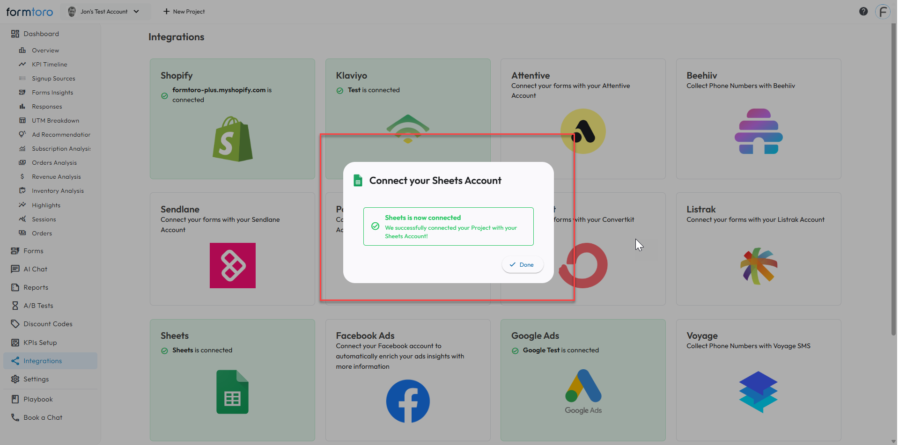The height and width of the screenshot is (445, 899).
Task: Click the Done button in Sheets dialog
Action: [x=522, y=265]
